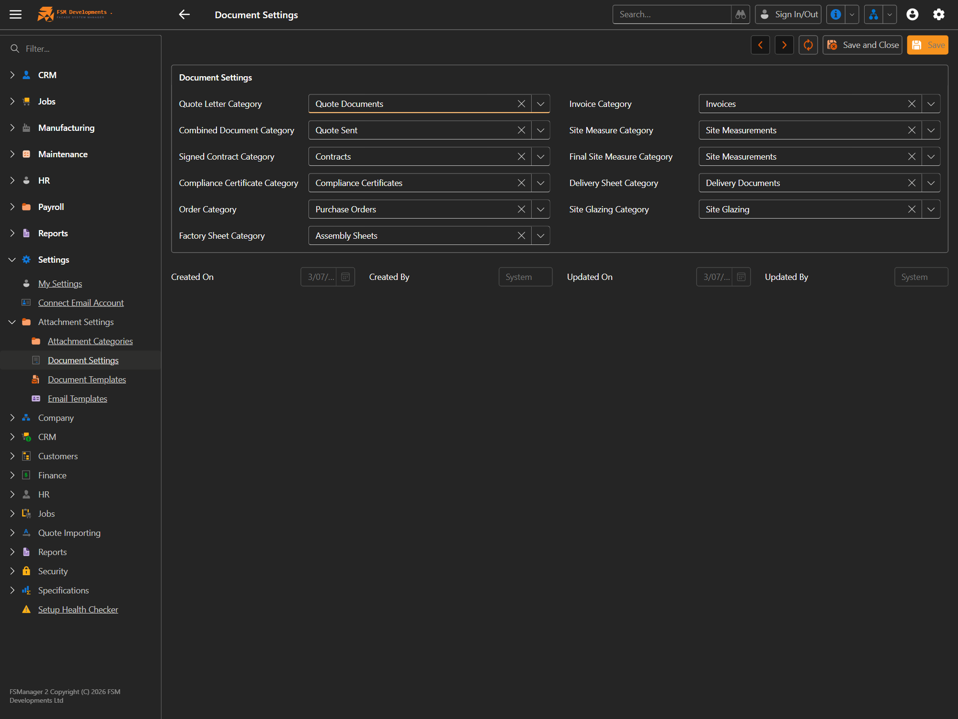Open Setup Health Checker link
Image resolution: width=958 pixels, height=719 pixels.
point(78,610)
